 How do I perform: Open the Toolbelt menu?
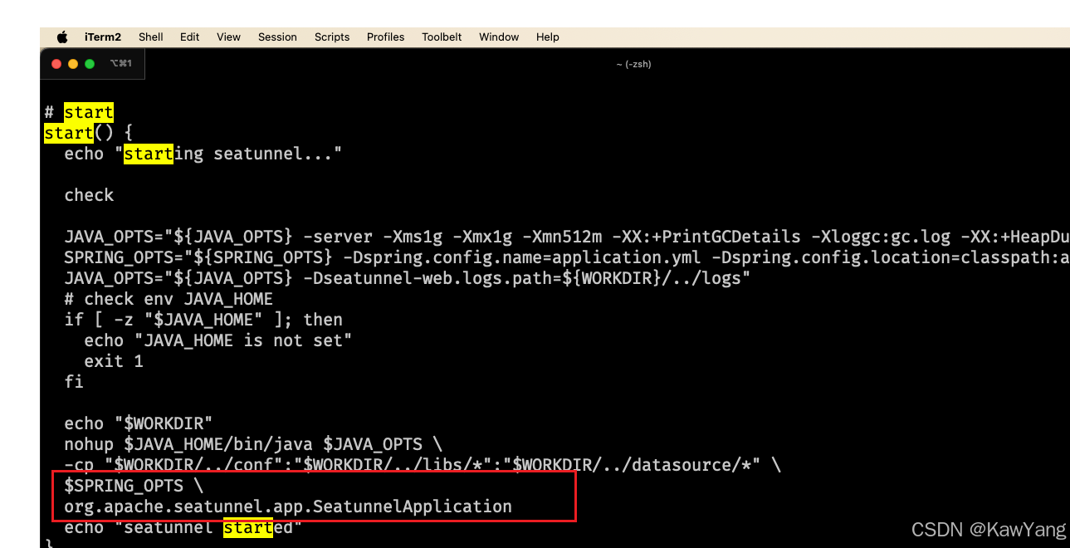[x=442, y=37]
